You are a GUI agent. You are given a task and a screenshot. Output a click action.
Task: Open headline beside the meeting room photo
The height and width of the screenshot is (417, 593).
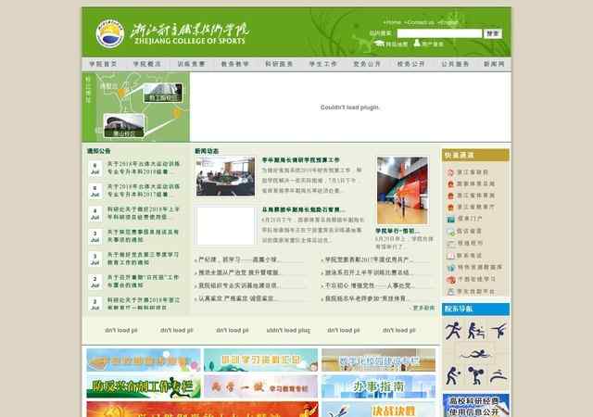coord(301,160)
